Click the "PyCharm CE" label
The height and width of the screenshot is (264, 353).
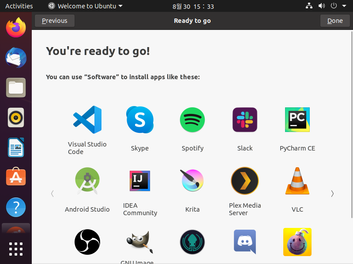point(297,148)
